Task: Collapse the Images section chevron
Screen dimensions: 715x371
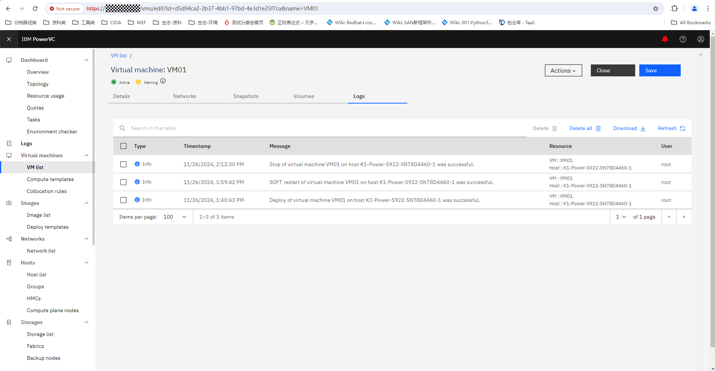Action: pyautogui.click(x=87, y=203)
